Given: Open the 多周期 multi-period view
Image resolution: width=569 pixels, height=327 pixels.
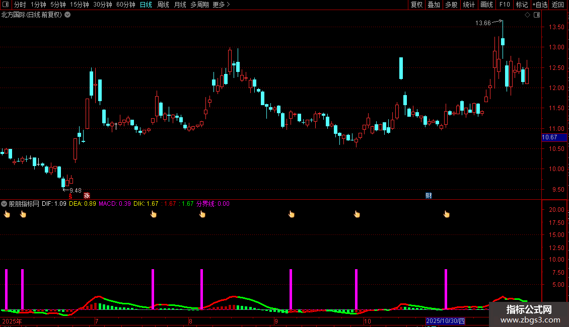Looking at the screenshot, I should point(199,5).
